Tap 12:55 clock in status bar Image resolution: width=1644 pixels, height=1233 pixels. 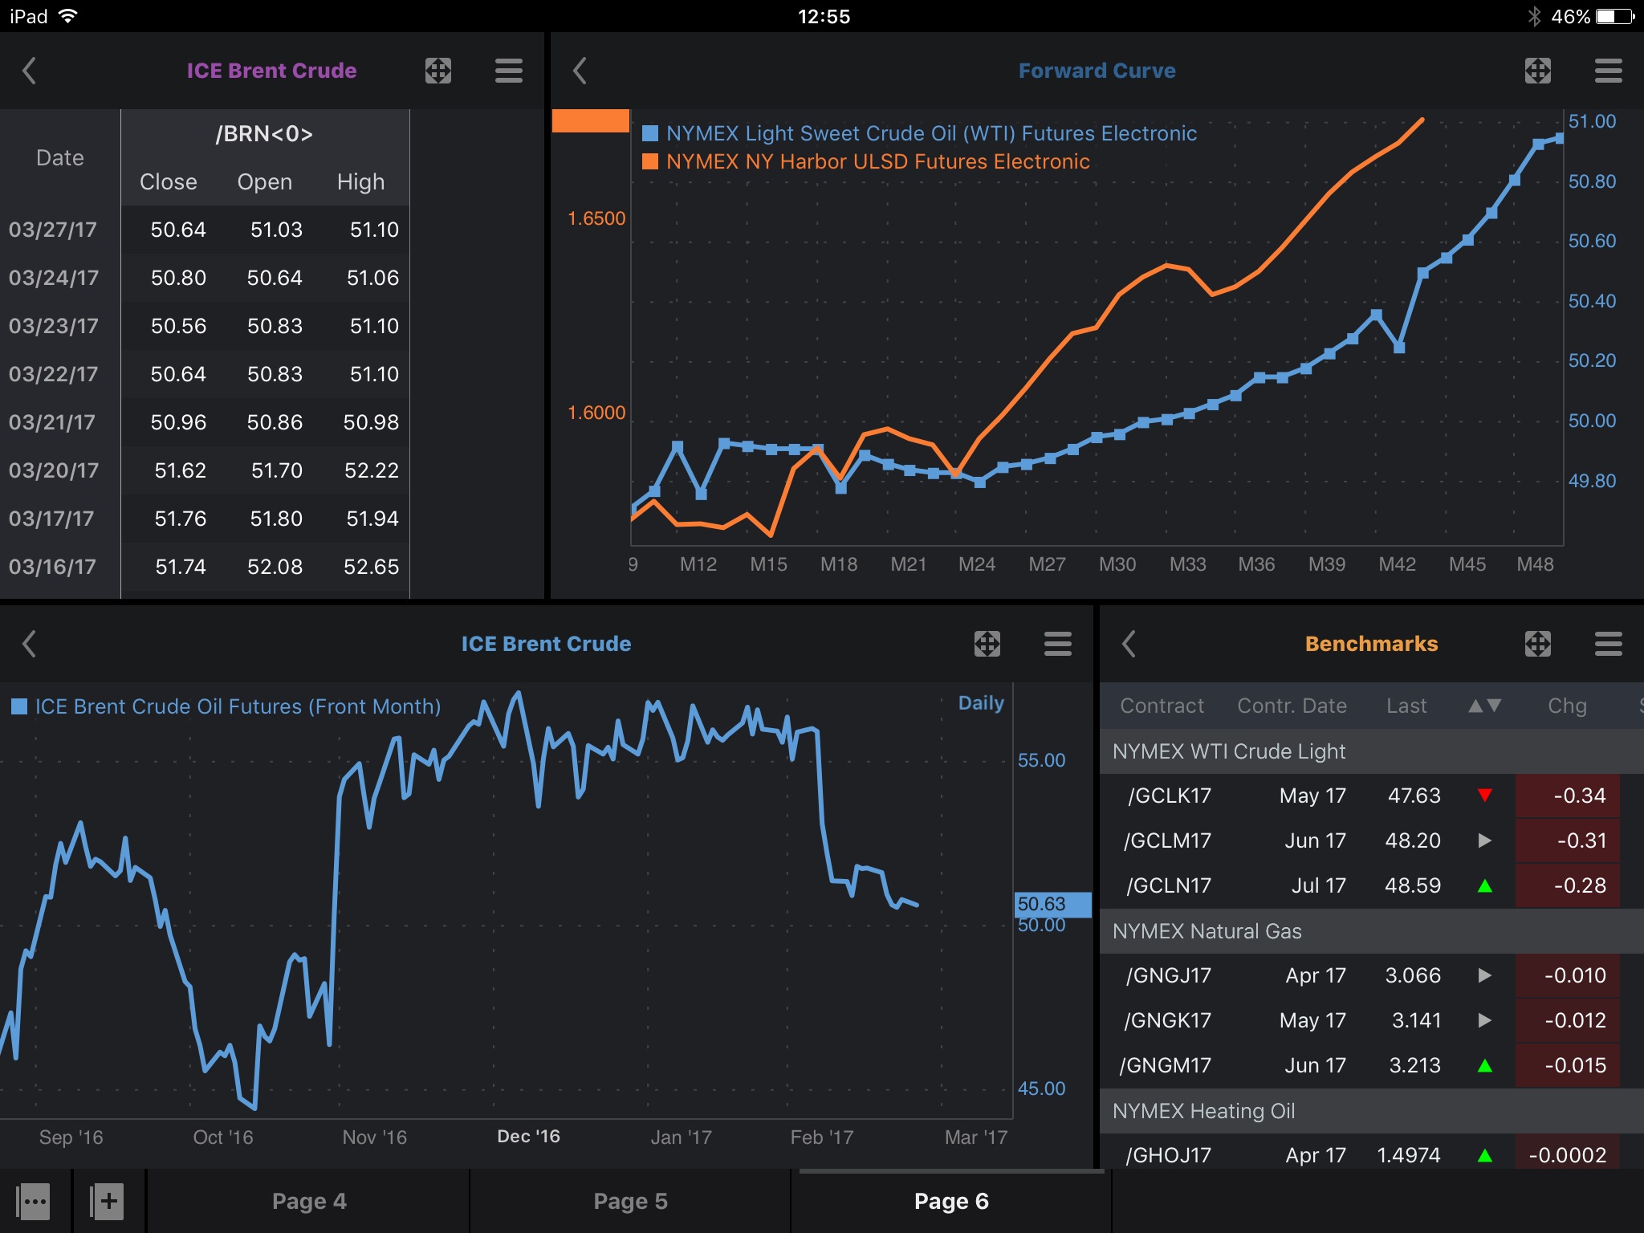tap(824, 16)
